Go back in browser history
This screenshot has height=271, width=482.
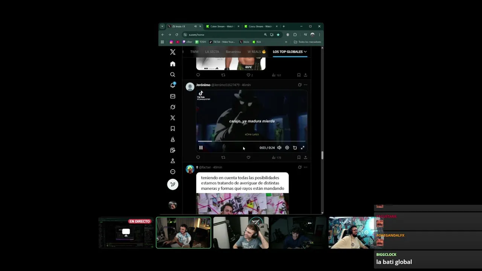coord(163,35)
